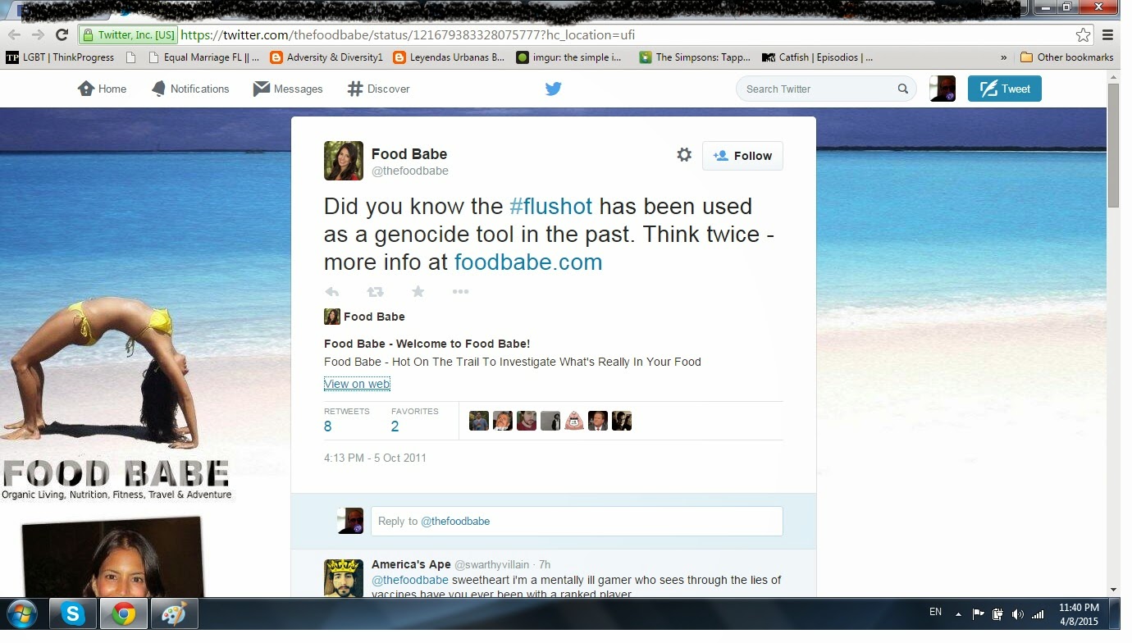Viewport: 1132px width, 643px height.
Task: Favorite the tweet with the star icon
Action: [x=418, y=292]
